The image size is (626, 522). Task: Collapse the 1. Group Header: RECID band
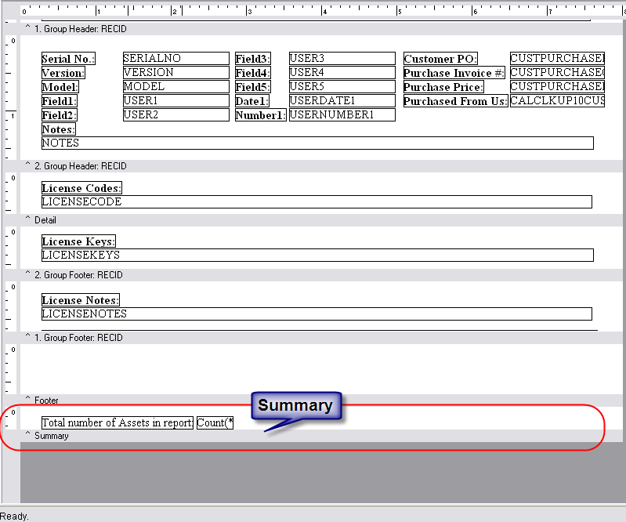click(28, 29)
